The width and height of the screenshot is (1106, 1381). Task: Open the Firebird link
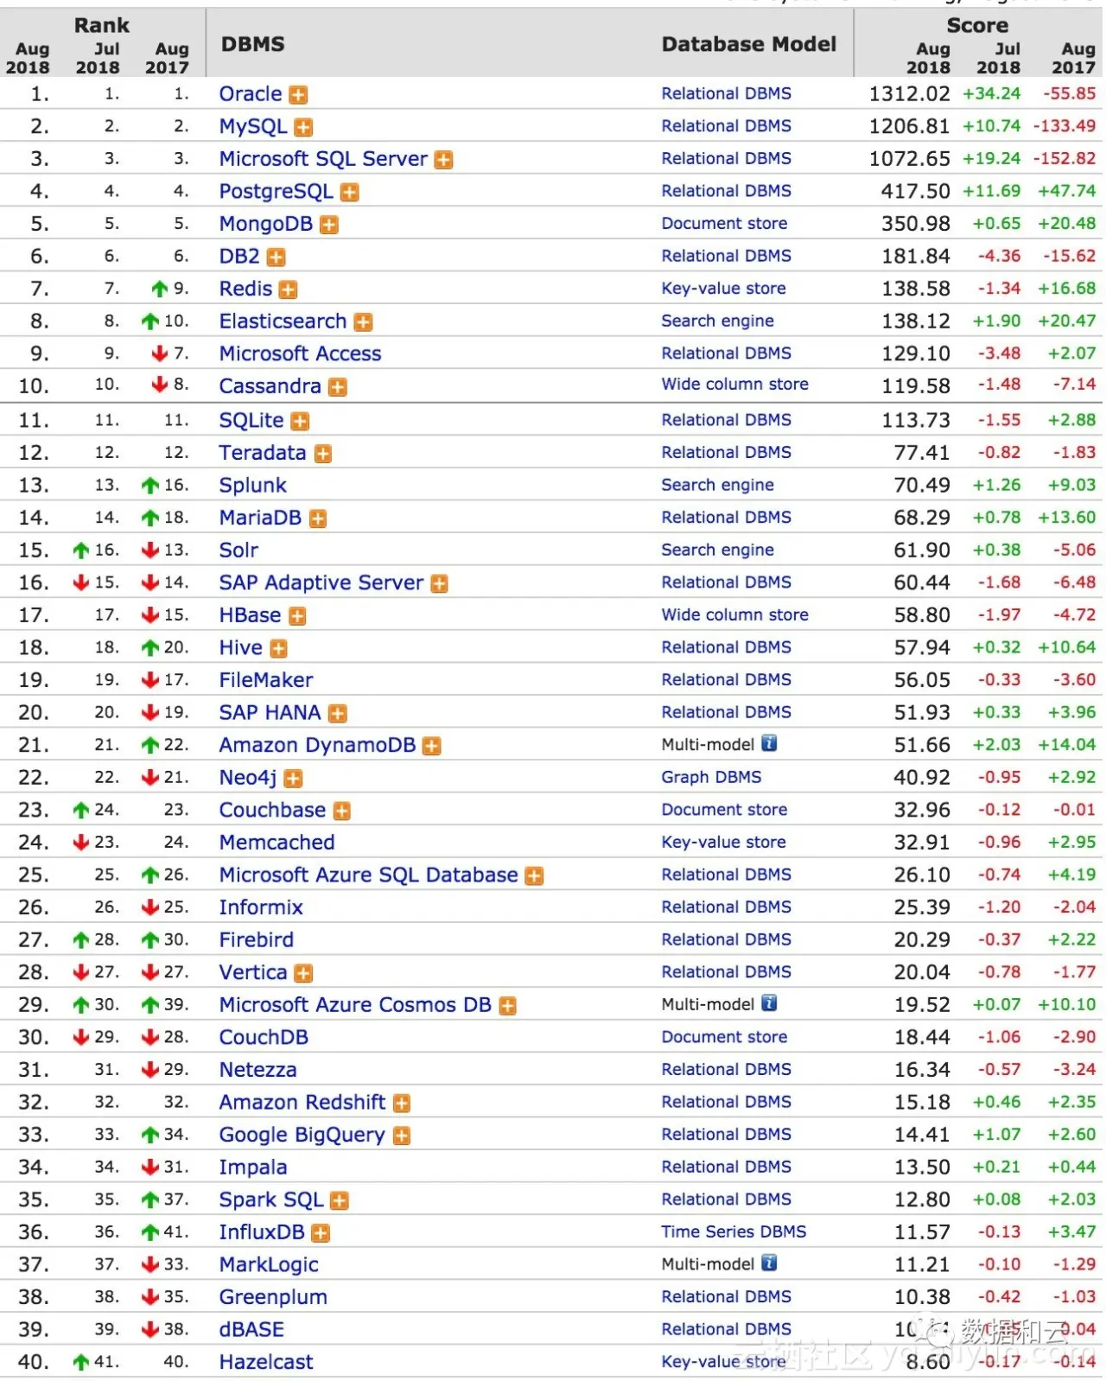[x=257, y=940]
